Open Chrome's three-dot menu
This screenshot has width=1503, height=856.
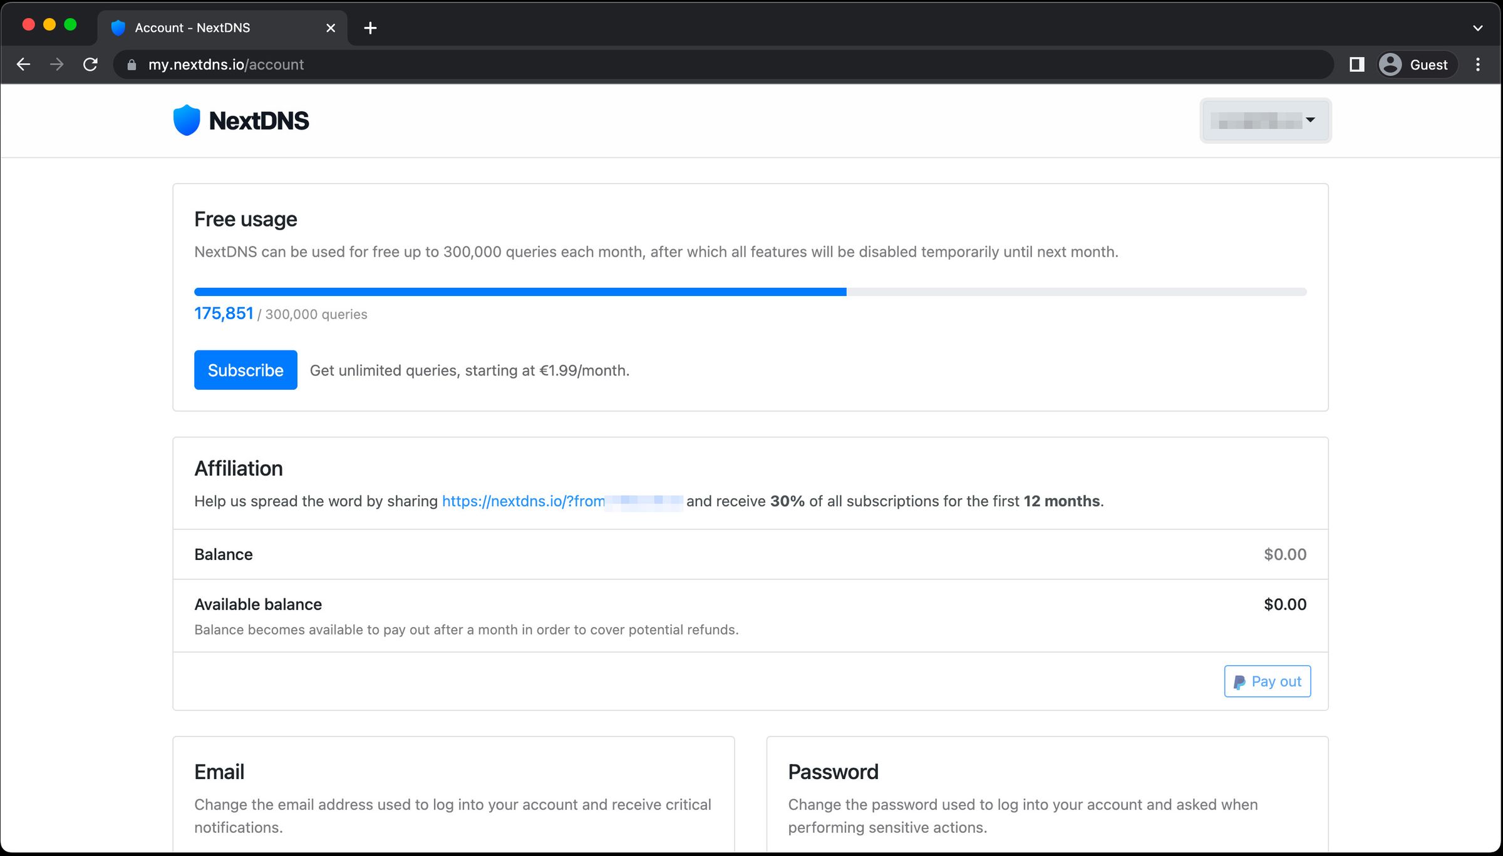tap(1478, 64)
